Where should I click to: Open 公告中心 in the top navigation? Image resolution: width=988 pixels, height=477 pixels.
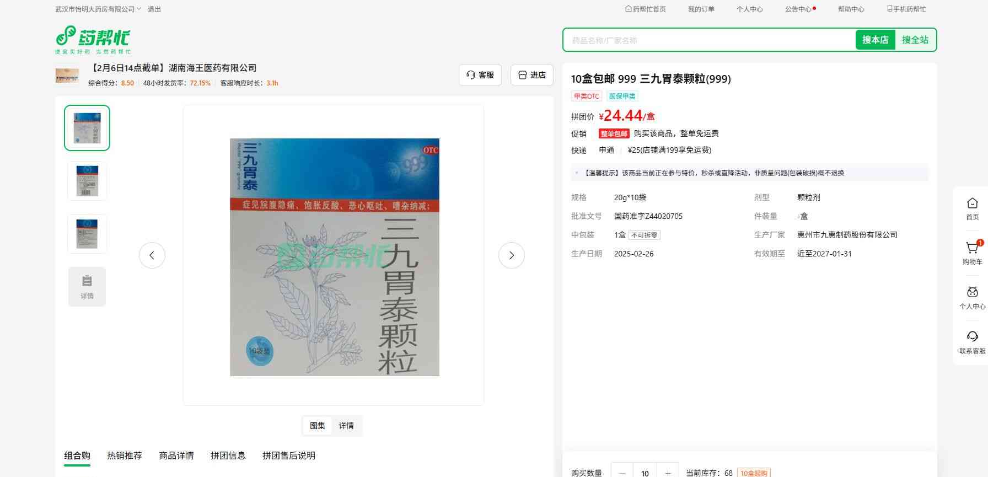pos(798,9)
